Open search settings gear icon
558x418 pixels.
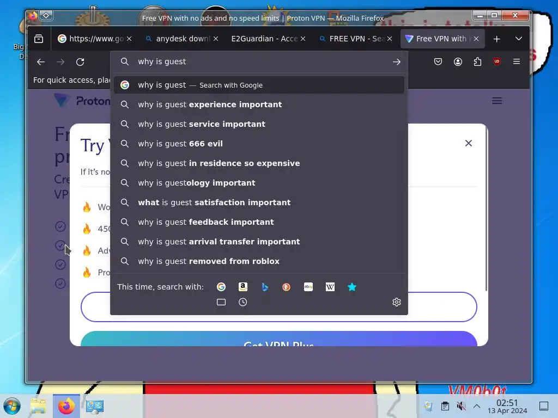point(397,302)
